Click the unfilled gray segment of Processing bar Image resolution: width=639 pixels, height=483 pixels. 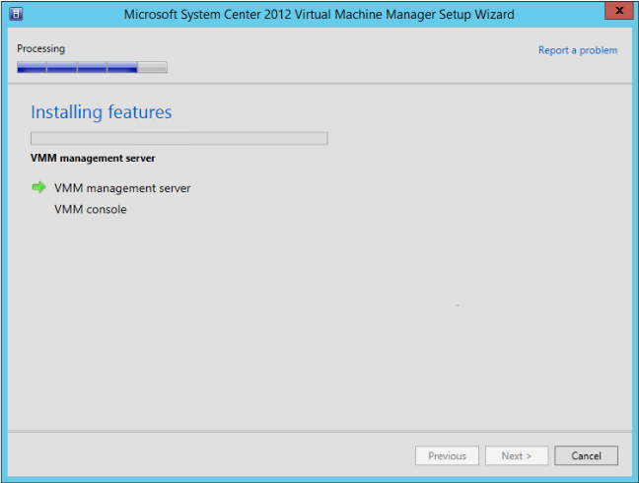[x=152, y=68]
